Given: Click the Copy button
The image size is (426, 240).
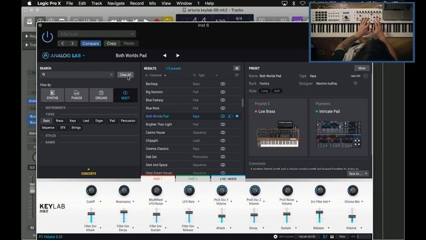Looking at the screenshot, I should (x=111, y=43).
